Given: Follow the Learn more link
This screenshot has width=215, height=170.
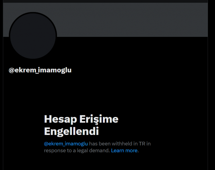Looking at the screenshot, I should 124,151.
